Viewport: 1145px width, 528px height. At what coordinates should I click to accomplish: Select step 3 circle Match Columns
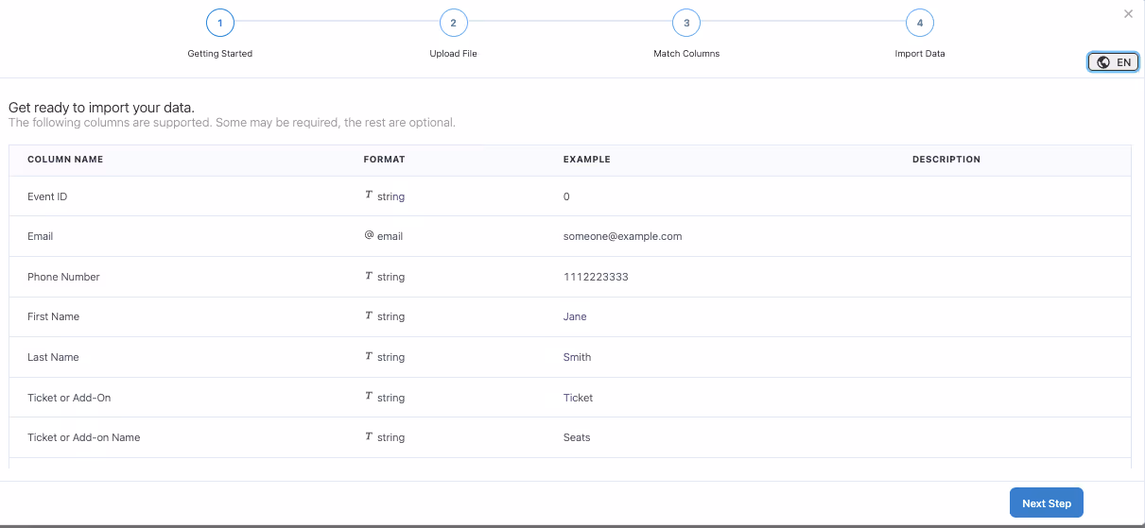click(x=686, y=23)
